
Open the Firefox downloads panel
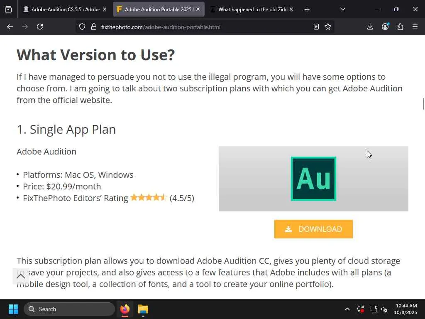(370, 27)
